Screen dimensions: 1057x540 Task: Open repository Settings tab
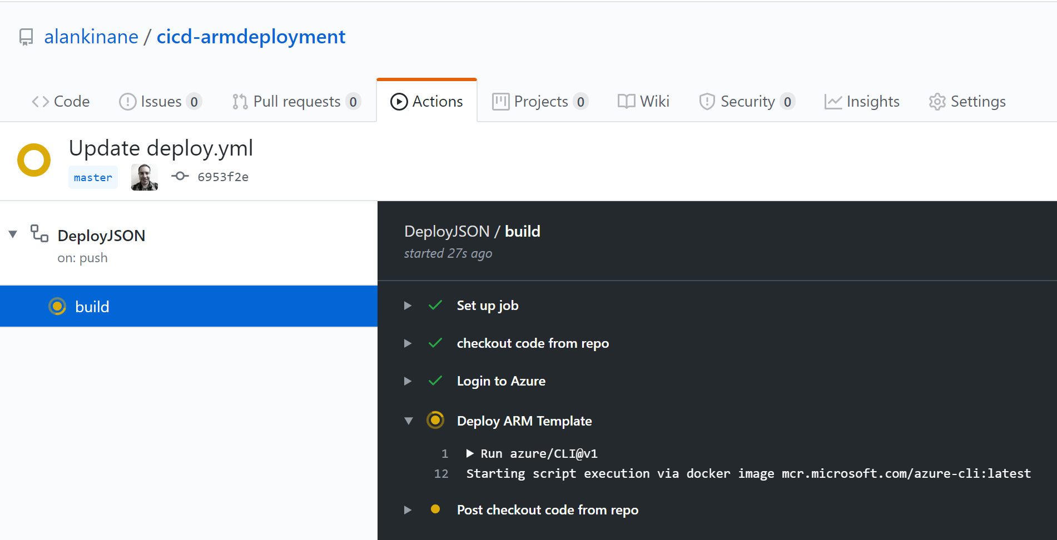tap(967, 102)
